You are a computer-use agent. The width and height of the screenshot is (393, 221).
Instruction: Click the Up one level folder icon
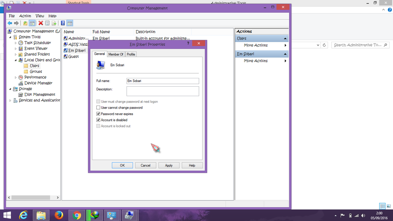point(25,23)
